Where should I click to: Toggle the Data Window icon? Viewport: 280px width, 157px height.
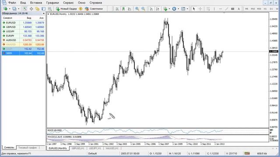coord(31,9)
